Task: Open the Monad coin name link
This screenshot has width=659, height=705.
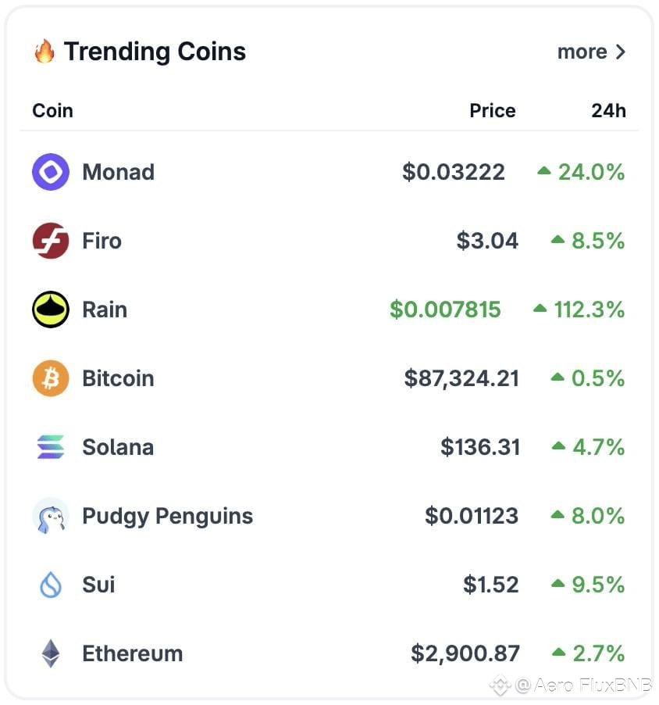Action: point(118,172)
